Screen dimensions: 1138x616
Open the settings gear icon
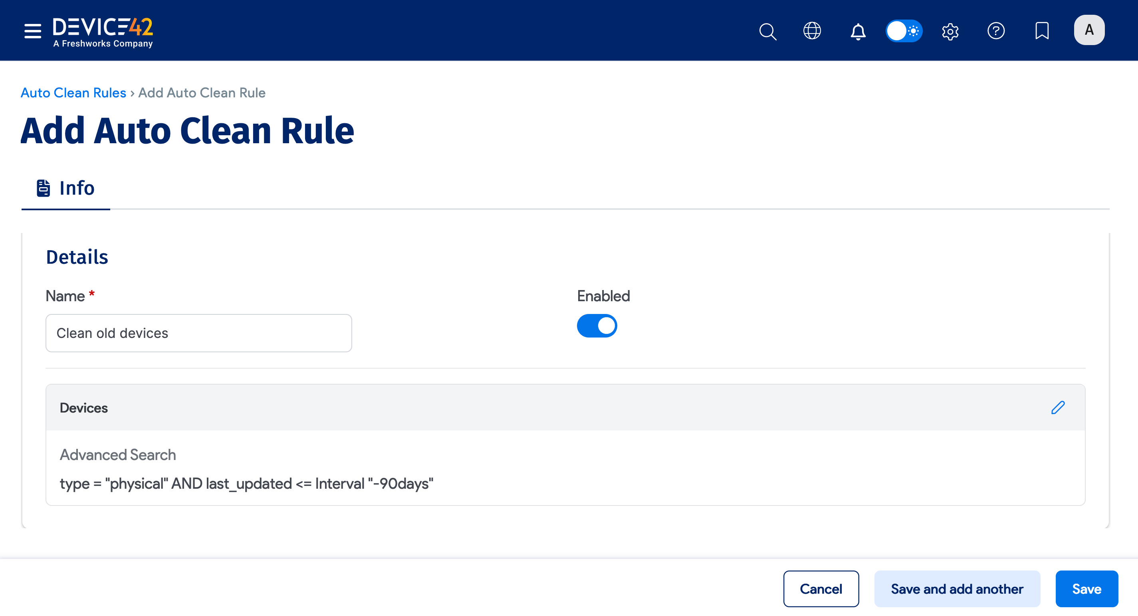(x=950, y=31)
